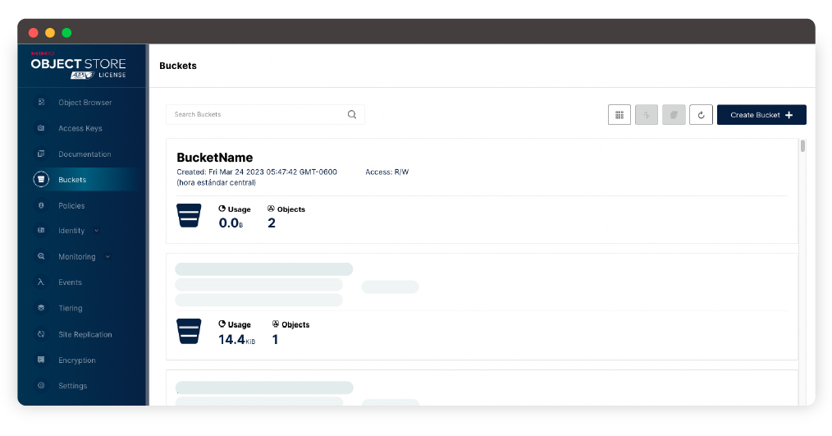The image size is (832, 436).
Task: Open Events via the lambda icon
Action: pos(41,282)
